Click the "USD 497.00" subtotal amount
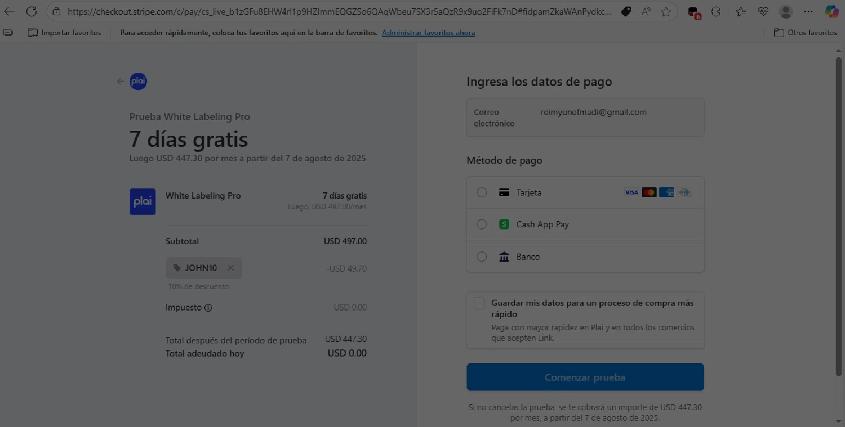Viewport: 845px width, 427px height. (x=345, y=241)
